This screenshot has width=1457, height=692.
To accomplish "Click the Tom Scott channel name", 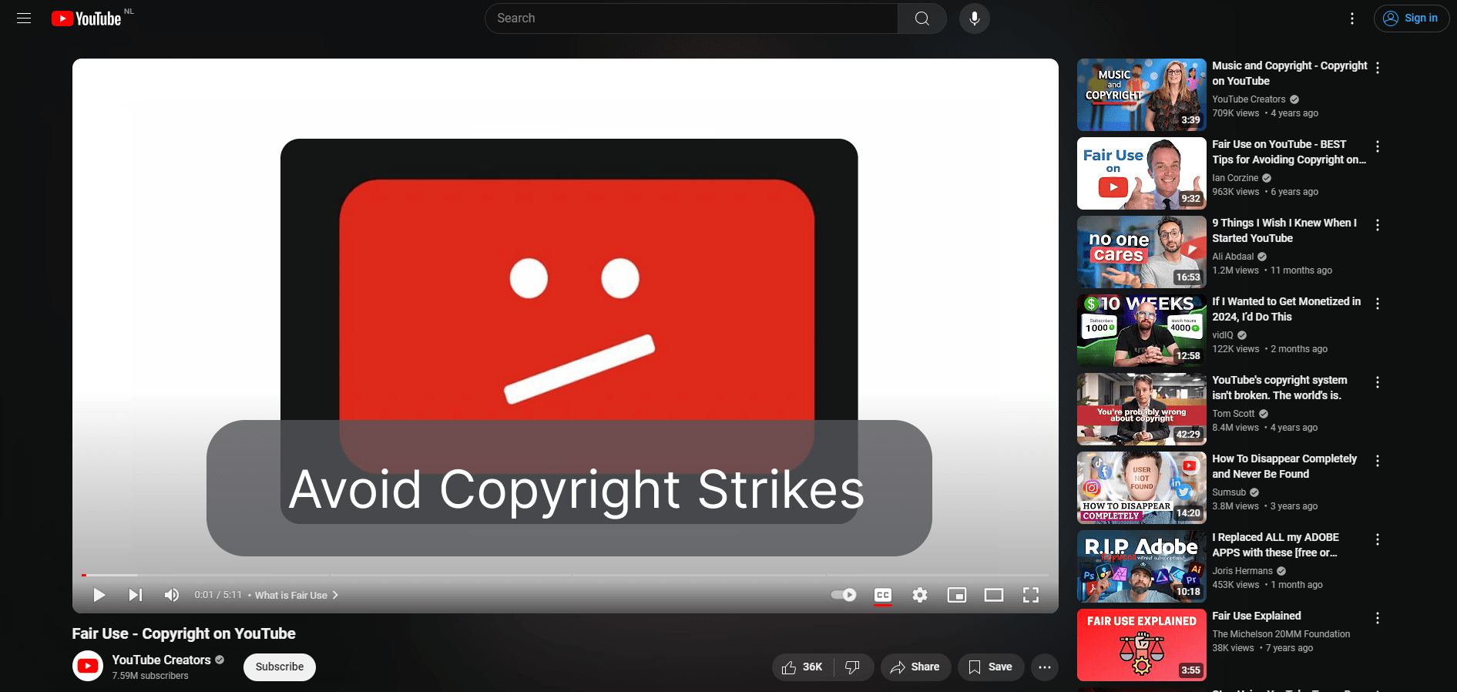I will [x=1233, y=414].
